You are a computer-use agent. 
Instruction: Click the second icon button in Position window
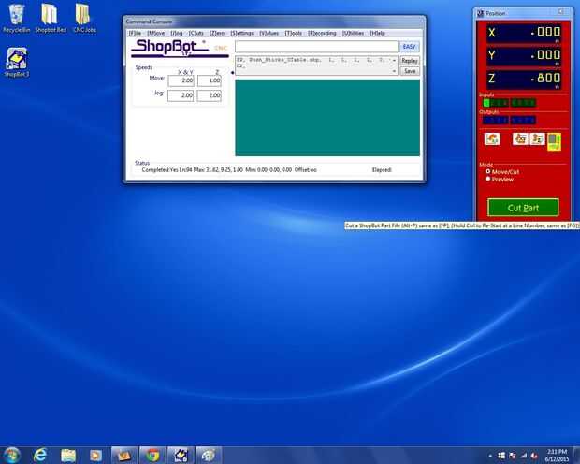pos(520,138)
